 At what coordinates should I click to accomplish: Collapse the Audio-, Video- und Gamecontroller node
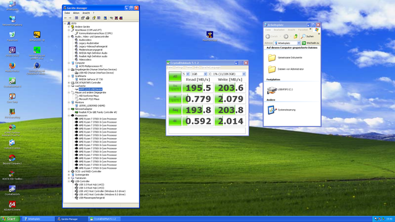pos(69,36)
